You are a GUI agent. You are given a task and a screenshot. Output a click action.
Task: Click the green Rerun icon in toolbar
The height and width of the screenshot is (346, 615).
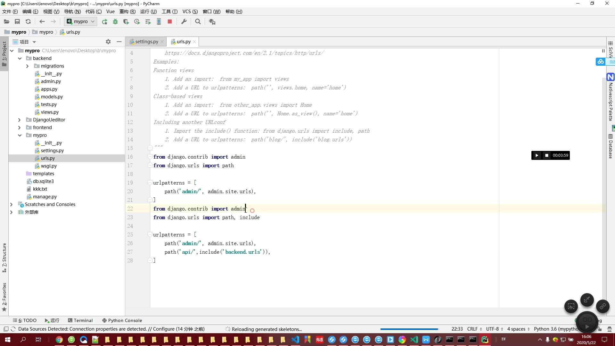click(x=104, y=22)
